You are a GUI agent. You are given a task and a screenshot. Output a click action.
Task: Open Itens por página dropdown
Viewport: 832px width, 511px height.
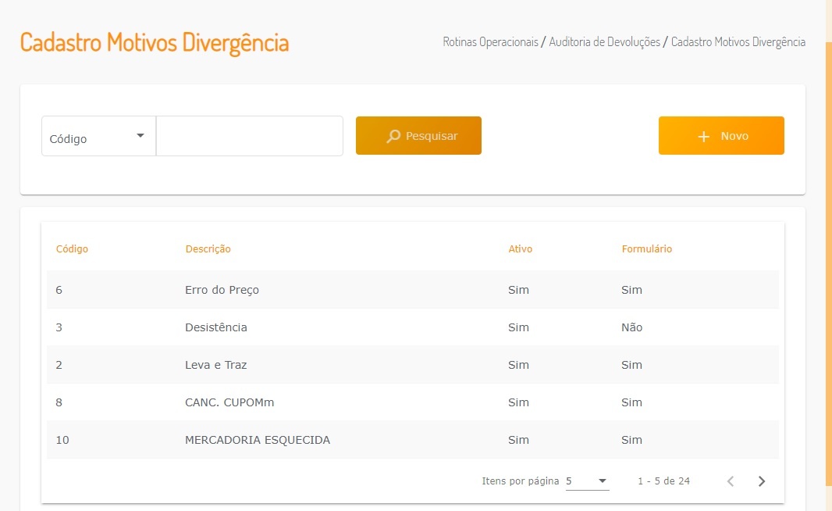pos(587,481)
